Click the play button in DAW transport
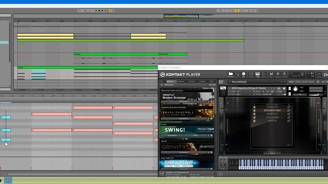The image size is (328, 184). point(96,10)
